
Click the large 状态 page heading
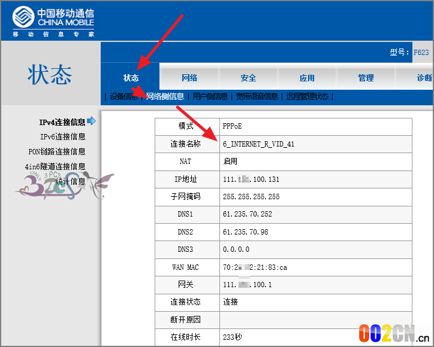coord(50,75)
